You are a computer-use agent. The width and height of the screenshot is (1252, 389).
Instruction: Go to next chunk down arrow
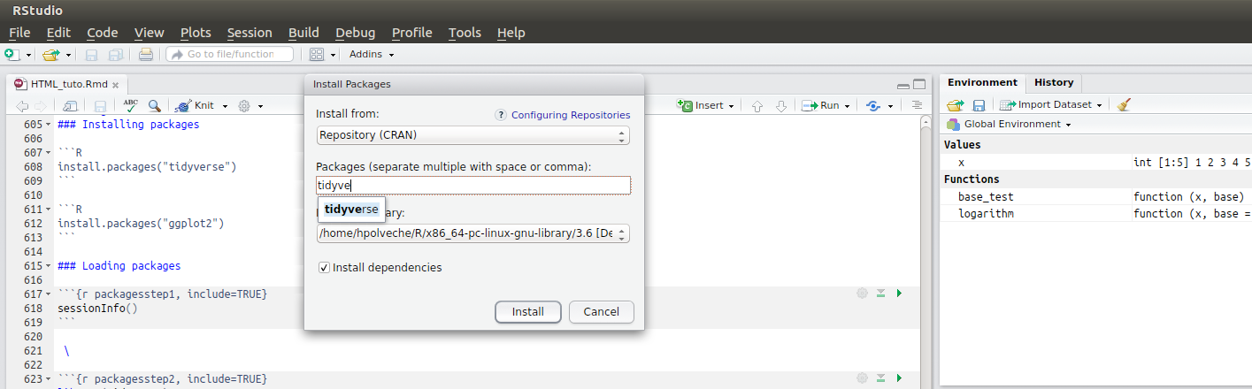click(781, 106)
